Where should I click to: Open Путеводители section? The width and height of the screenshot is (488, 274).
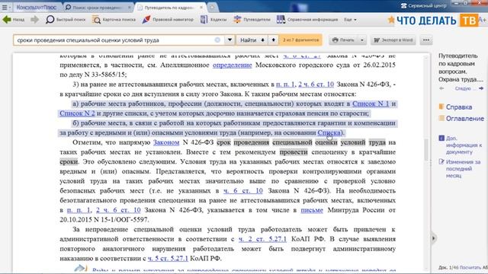252,20
